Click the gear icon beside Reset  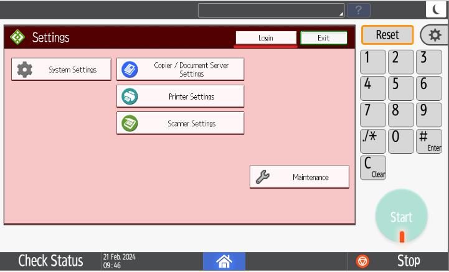click(x=435, y=35)
